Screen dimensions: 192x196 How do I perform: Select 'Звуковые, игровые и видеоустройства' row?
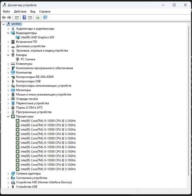(x=42, y=50)
